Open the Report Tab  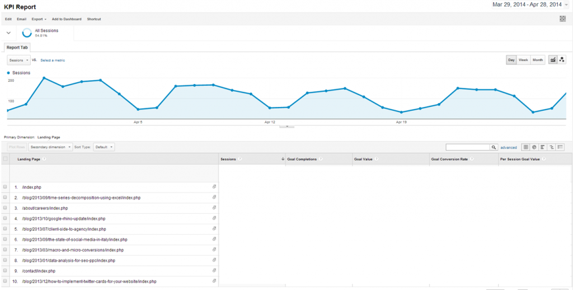pos(17,48)
